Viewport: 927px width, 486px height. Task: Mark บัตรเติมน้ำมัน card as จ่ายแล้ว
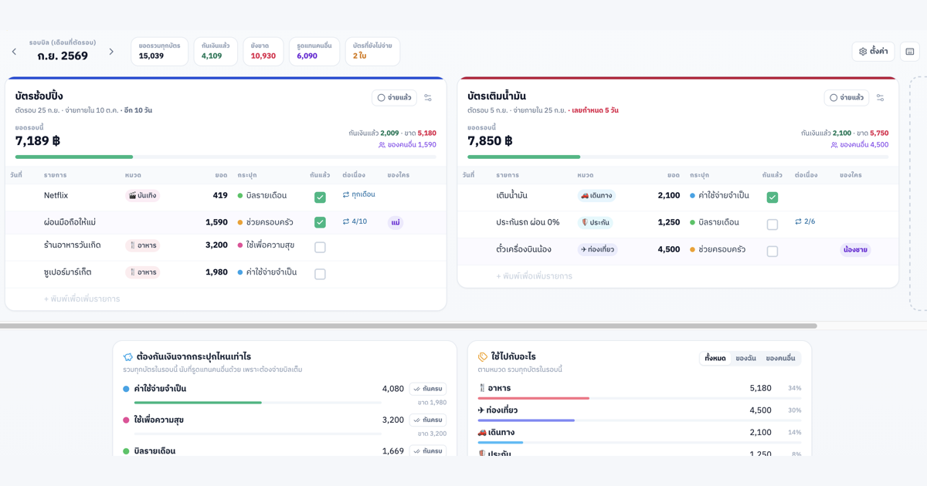(x=847, y=98)
